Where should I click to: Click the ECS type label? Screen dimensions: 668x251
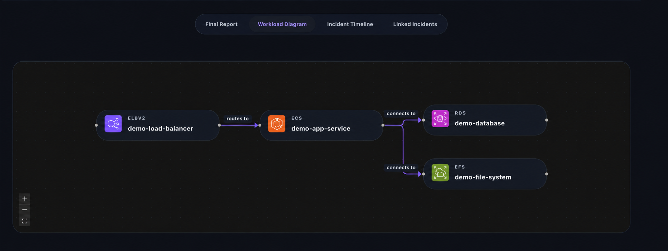tap(297, 118)
